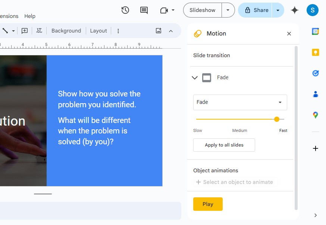Open Slideshow options dropdown arrow
The height and width of the screenshot is (225, 326).
pos(228,10)
